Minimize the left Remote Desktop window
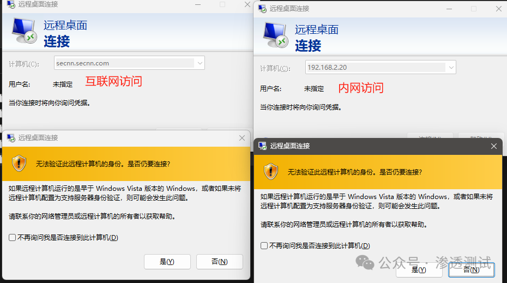 click(x=198, y=4)
